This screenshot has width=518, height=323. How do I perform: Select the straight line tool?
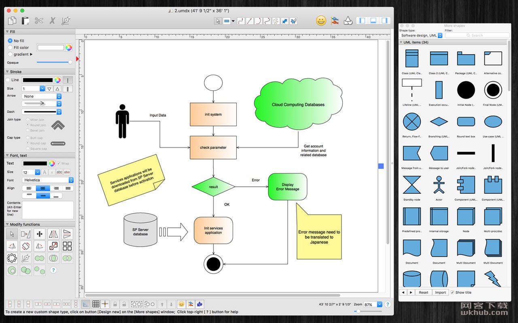click(249, 21)
